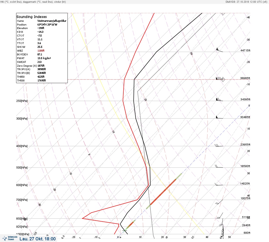269x242 pixels.
Task: Click the TH500 value 17695ft
Action: (x=42, y=80)
